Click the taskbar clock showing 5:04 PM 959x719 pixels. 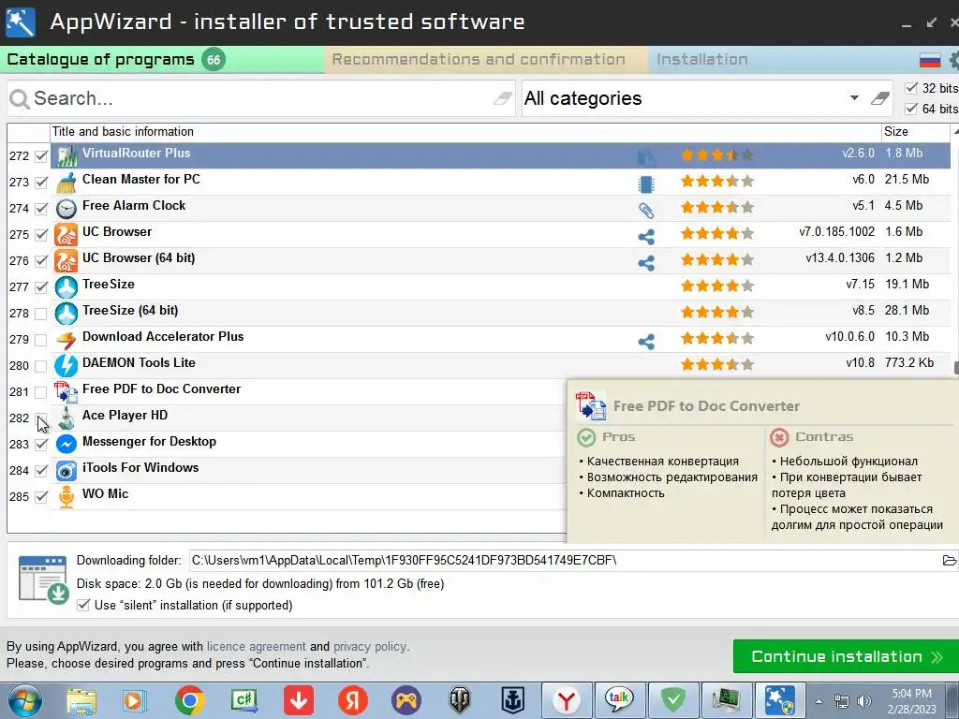911,694
